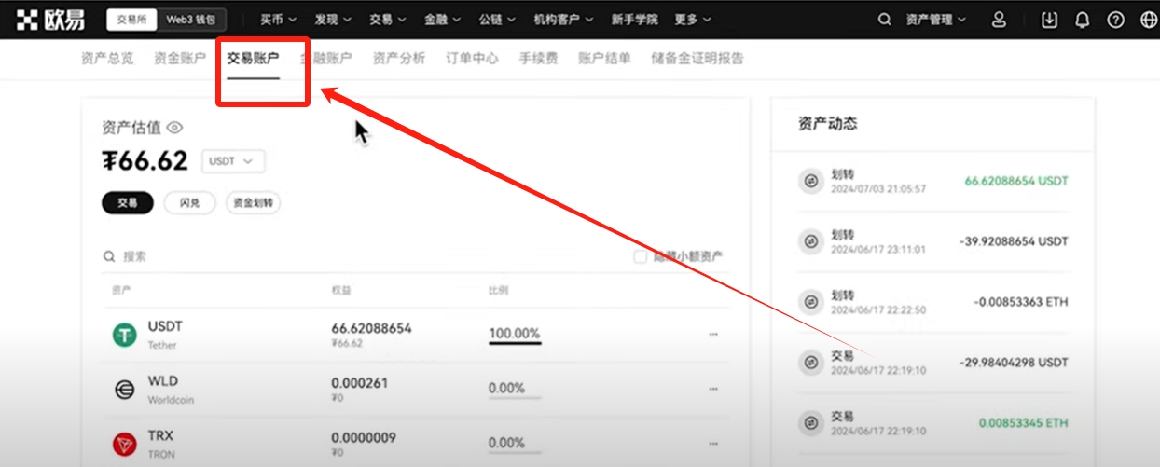
Task: Click the WLD Worldcoin coin icon
Action: tap(125, 390)
